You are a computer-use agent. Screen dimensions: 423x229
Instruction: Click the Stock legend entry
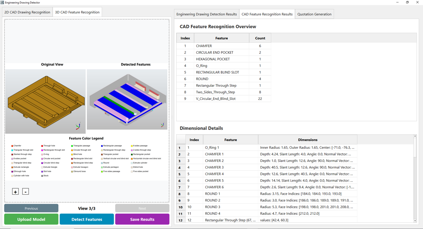(45, 176)
